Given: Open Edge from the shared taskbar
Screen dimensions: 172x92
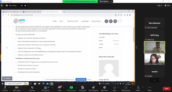Looking at the screenshot, I should coord(43,84).
